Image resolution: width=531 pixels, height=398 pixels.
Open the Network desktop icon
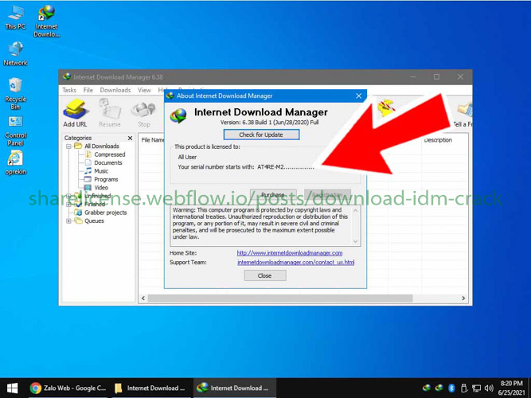click(x=15, y=53)
